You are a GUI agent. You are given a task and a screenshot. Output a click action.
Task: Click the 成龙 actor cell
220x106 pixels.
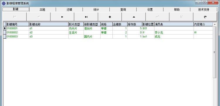[174, 37]
